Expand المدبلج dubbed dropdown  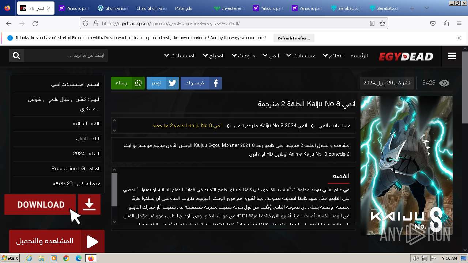click(214, 56)
